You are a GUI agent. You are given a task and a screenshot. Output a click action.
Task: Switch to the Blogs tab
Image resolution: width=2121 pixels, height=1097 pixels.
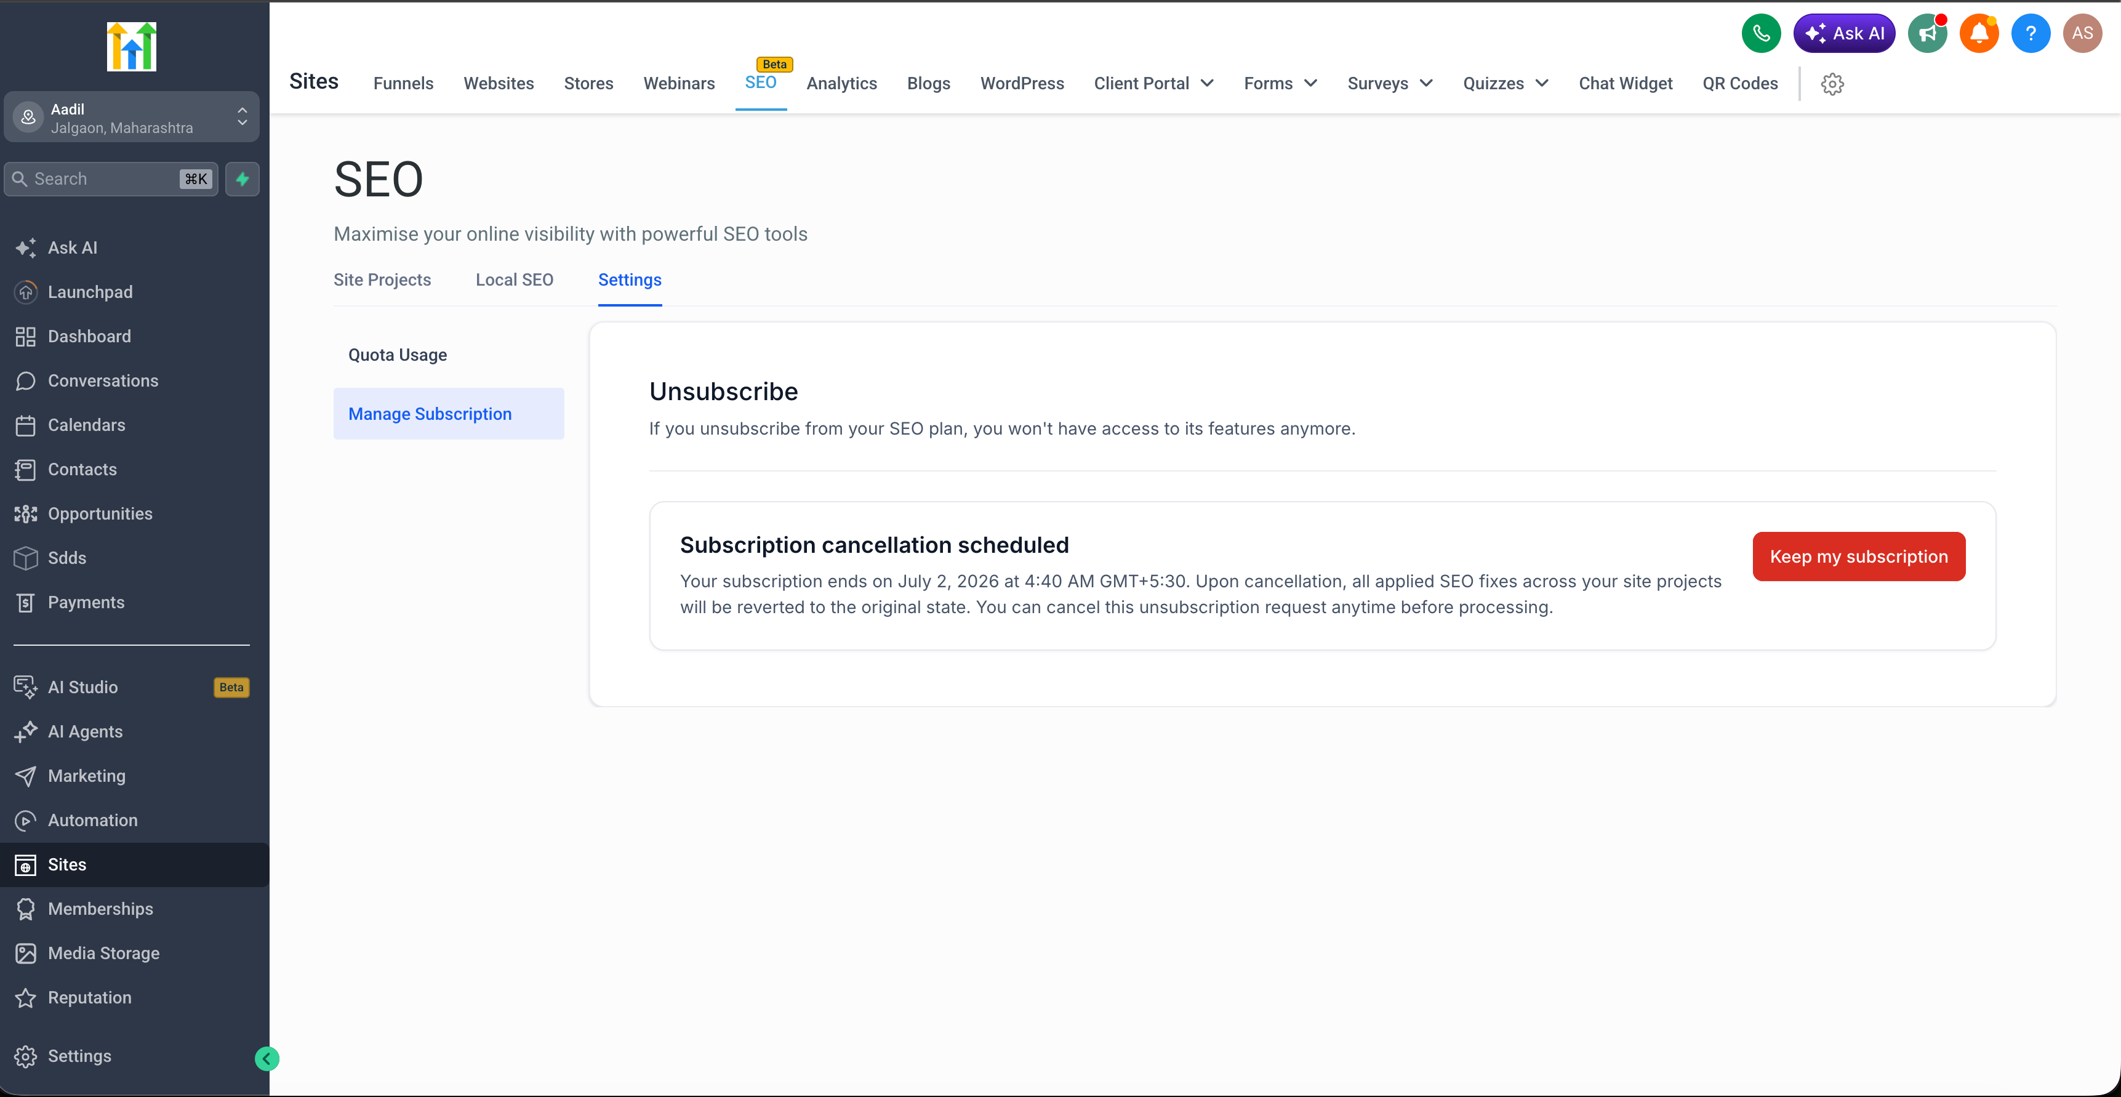[929, 84]
